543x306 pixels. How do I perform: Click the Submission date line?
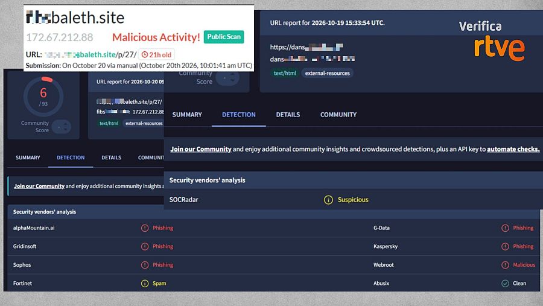click(139, 66)
